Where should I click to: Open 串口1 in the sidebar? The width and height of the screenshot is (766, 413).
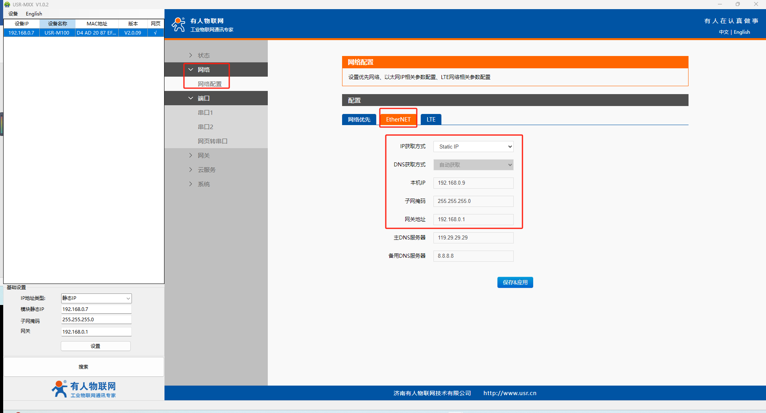pyautogui.click(x=205, y=112)
